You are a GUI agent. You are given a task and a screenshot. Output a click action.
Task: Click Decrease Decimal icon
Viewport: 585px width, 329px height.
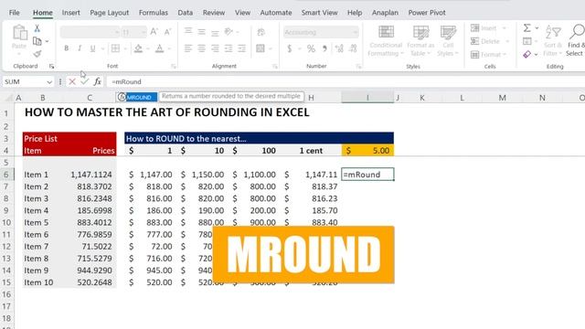[x=353, y=48]
